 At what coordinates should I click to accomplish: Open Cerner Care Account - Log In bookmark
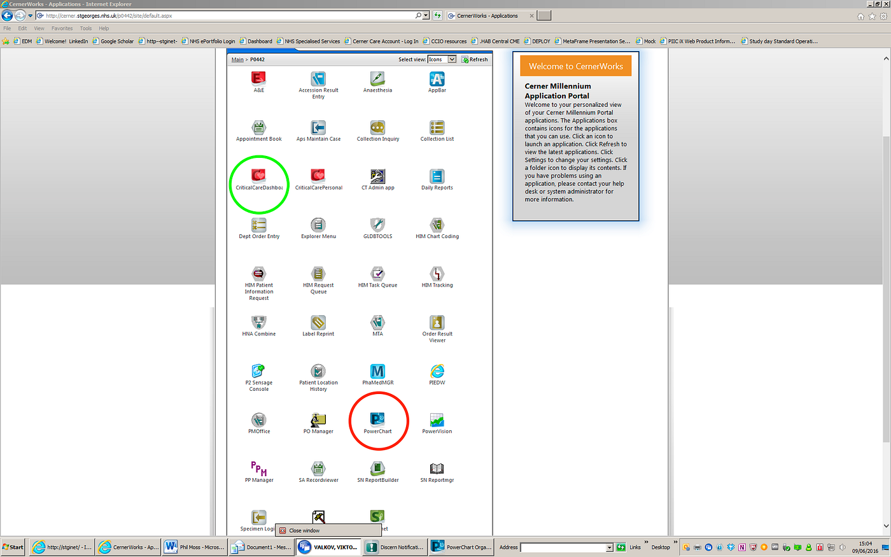pos(381,41)
